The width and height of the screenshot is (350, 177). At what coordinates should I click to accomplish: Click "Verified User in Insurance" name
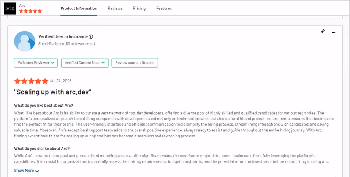click(63, 36)
